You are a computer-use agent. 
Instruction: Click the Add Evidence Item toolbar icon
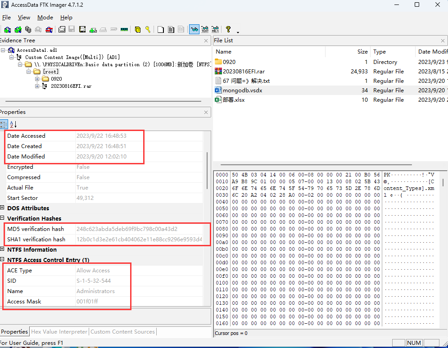coord(8,30)
